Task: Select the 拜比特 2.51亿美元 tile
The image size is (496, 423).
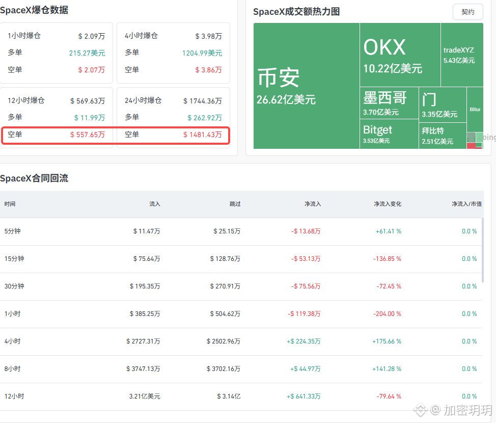Action: [443, 136]
